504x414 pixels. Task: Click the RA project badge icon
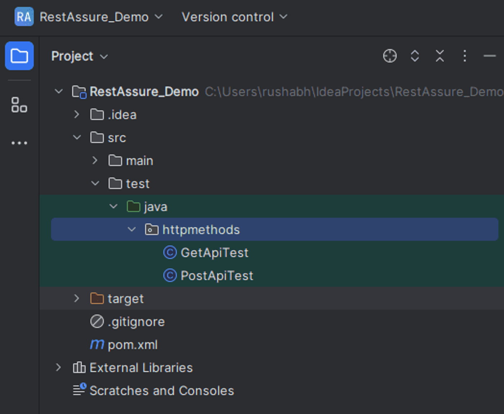(24, 17)
